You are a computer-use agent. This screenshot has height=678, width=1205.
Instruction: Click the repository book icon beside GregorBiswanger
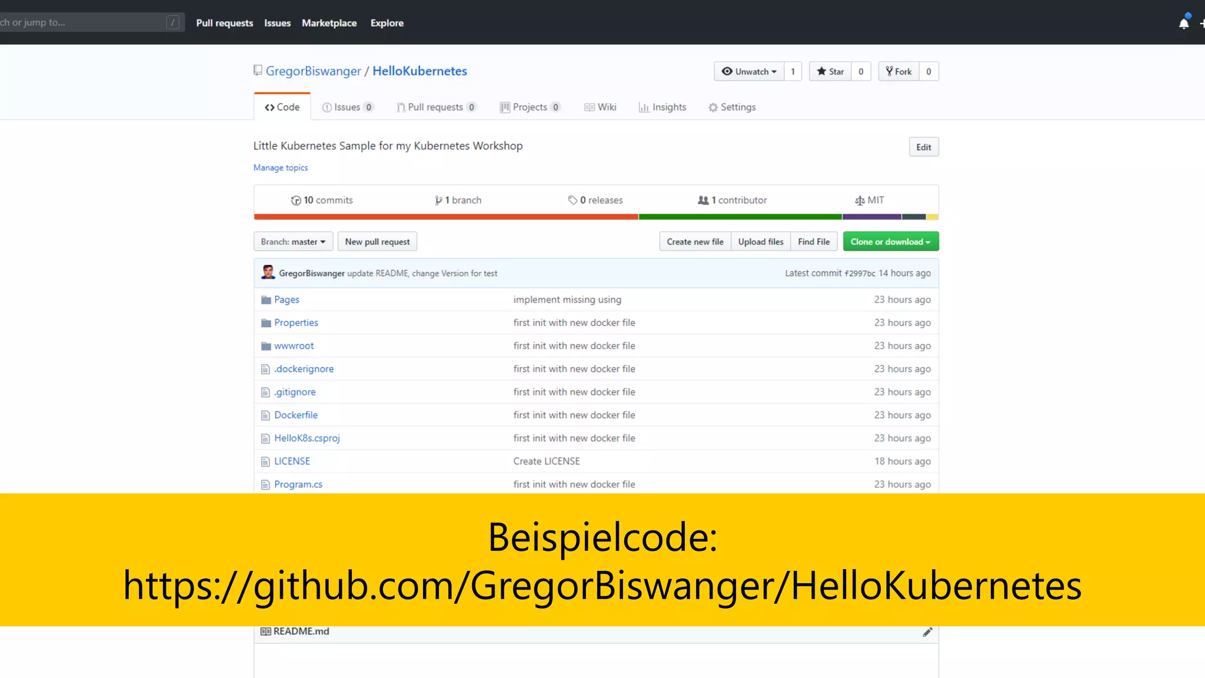point(258,71)
